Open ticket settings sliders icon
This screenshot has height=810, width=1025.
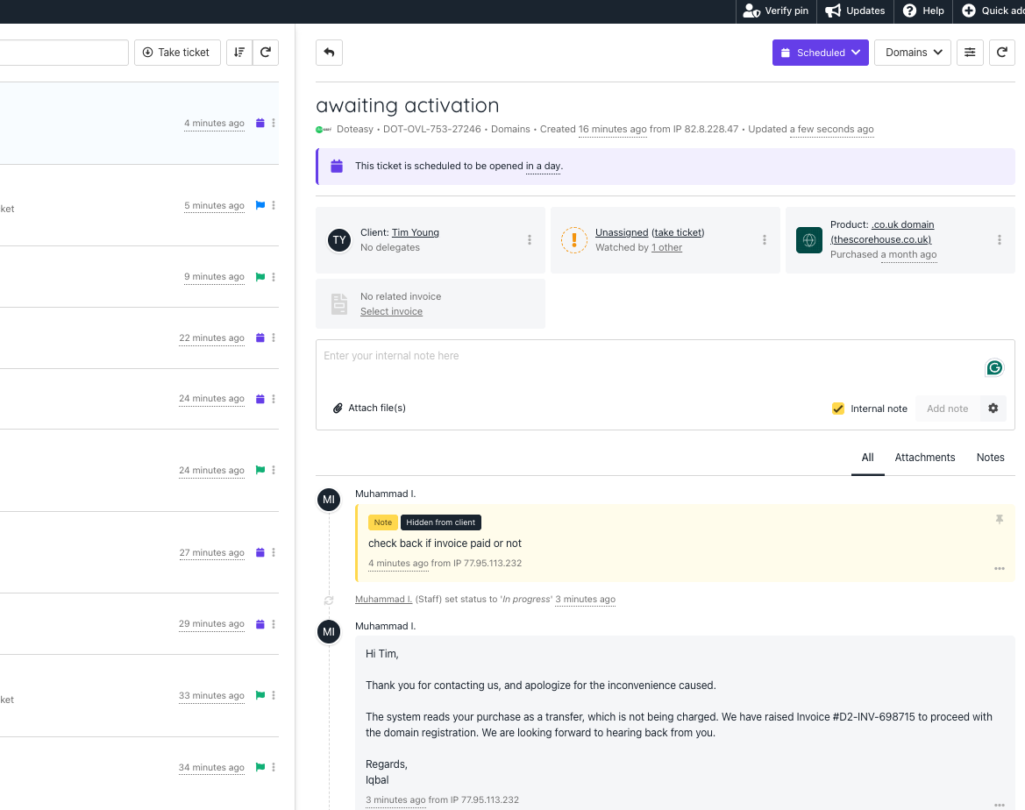(x=970, y=53)
